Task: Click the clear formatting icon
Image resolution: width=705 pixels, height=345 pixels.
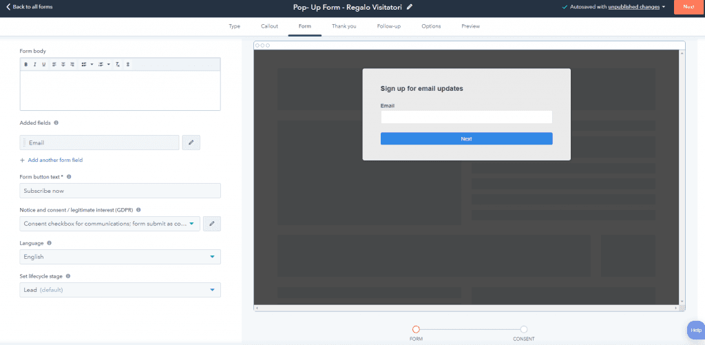Action: point(118,64)
